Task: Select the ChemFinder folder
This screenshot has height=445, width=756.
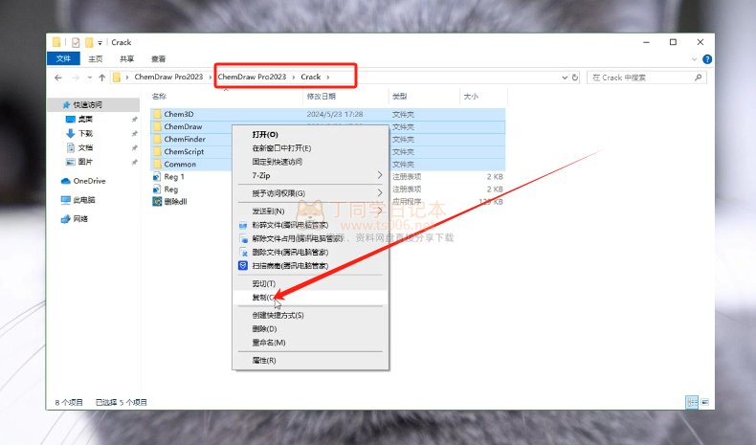Action: click(x=185, y=140)
